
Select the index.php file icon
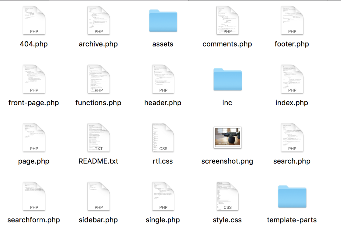(x=292, y=79)
